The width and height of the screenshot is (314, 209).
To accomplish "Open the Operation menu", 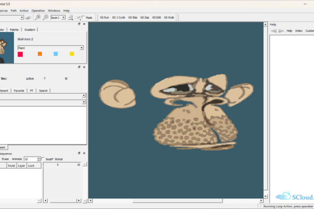I will pyautogui.click(x=38, y=11).
